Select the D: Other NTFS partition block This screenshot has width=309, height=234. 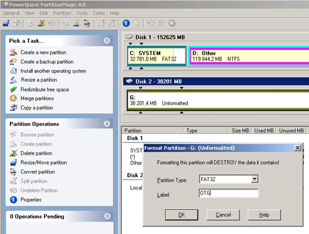click(x=248, y=56)
